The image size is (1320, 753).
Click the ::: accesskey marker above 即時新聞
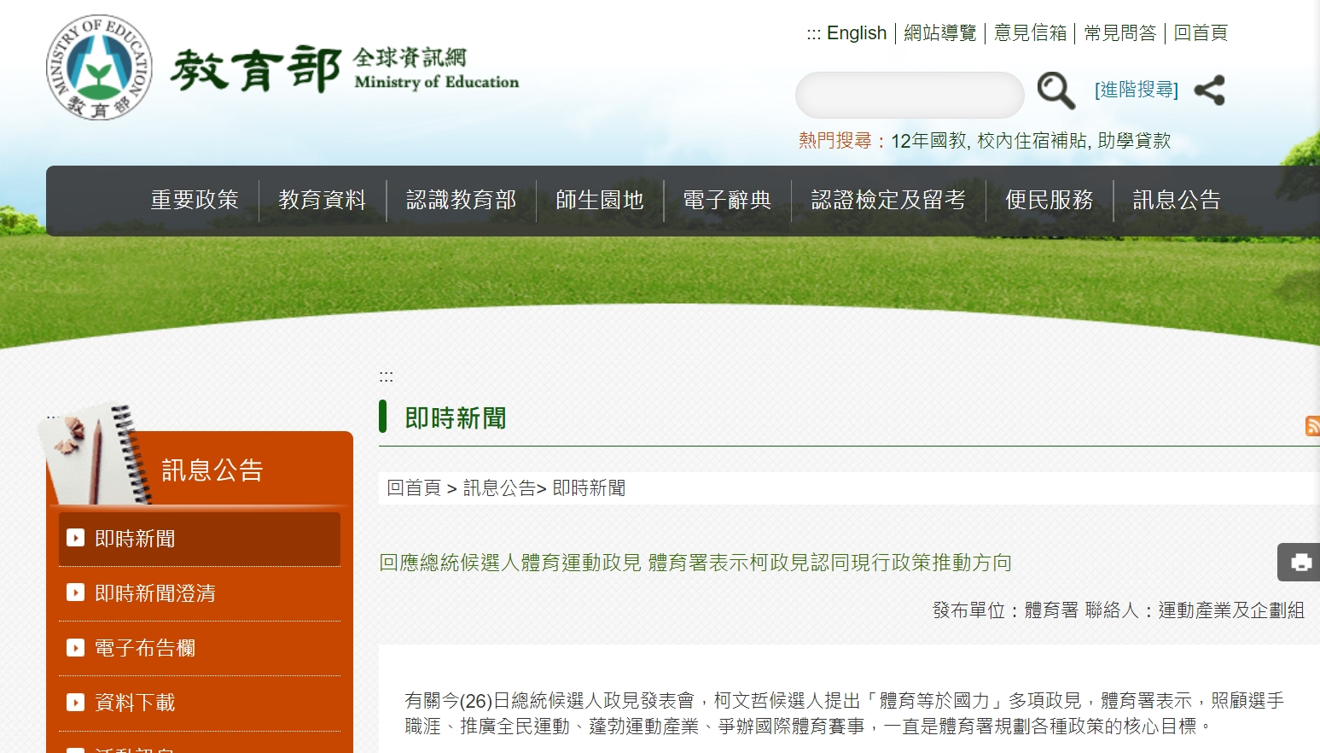click(x=386, y=376)
